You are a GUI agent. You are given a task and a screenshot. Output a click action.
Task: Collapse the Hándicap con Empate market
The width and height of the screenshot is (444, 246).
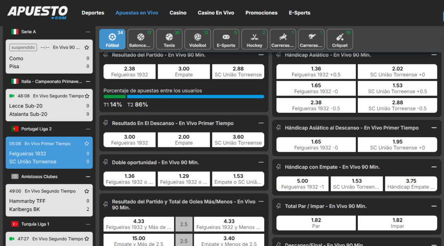pos(434,167)
